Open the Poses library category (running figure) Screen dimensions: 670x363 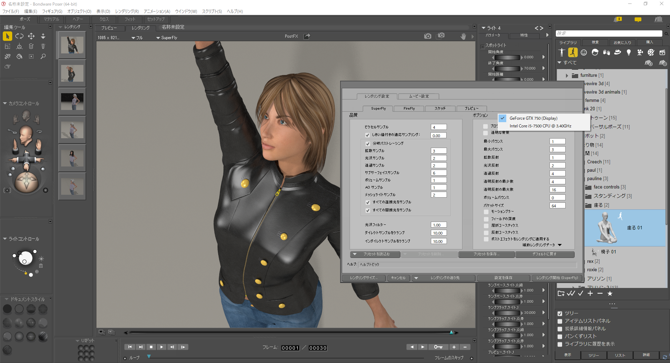573,52
